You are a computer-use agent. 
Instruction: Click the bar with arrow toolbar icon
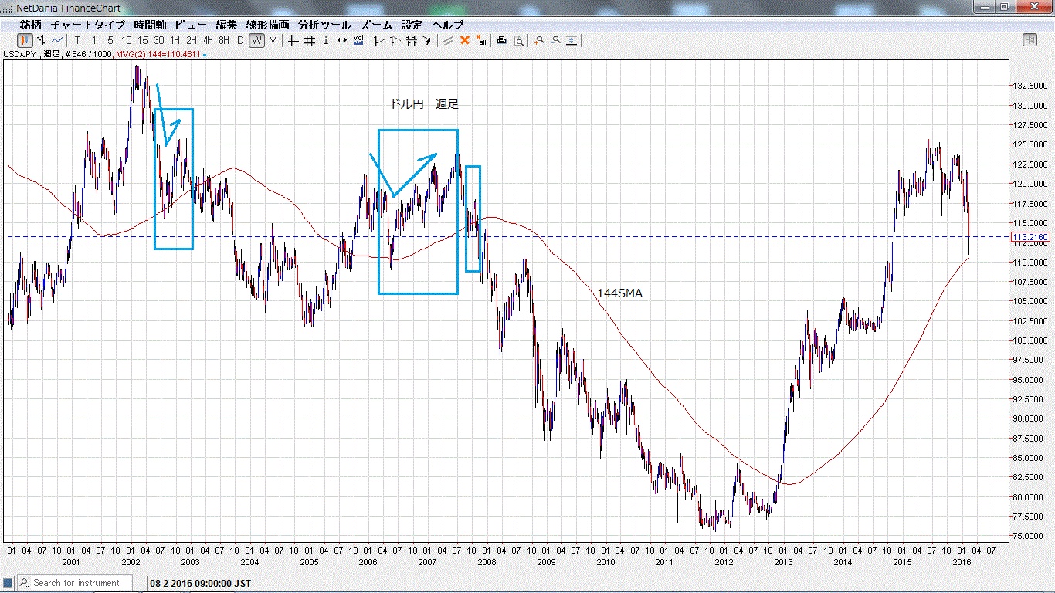pos(427,40)
